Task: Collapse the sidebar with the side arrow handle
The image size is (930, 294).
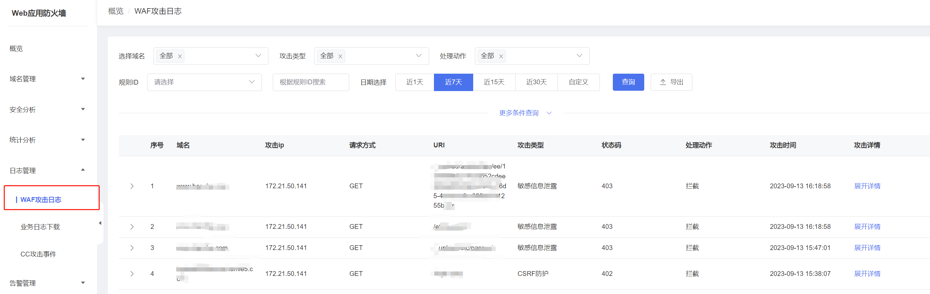Action: [x=100, y=223]
